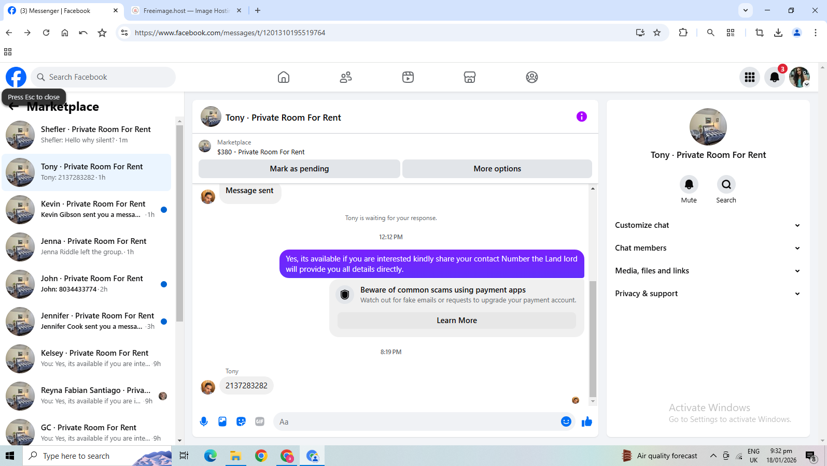Click the Windows taskbar search box
Image resolution: width=827 pixels, height=466 pixels.
[x=97, y=456]
